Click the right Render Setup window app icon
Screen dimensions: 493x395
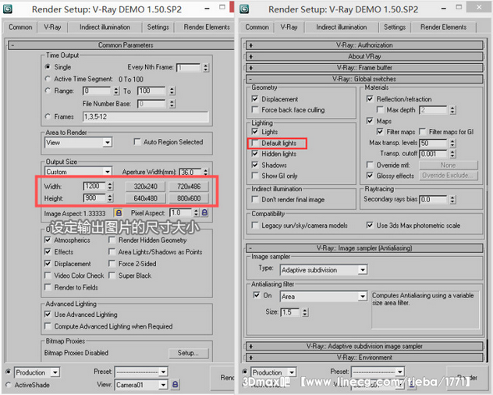[244, 9]
